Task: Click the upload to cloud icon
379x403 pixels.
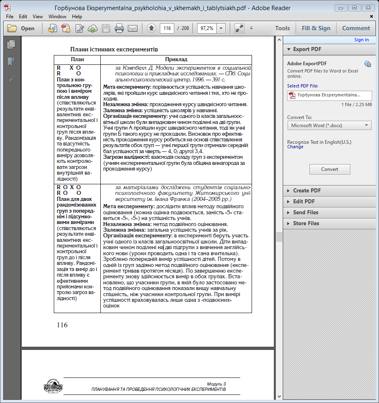Action: coord(93,28)
